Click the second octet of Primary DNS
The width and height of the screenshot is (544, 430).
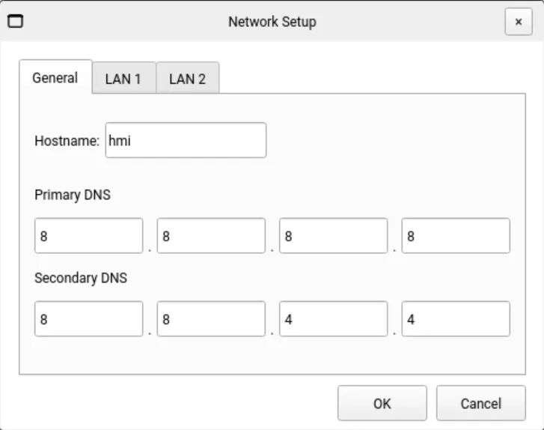pyautogui.click(x=211, y=236)
